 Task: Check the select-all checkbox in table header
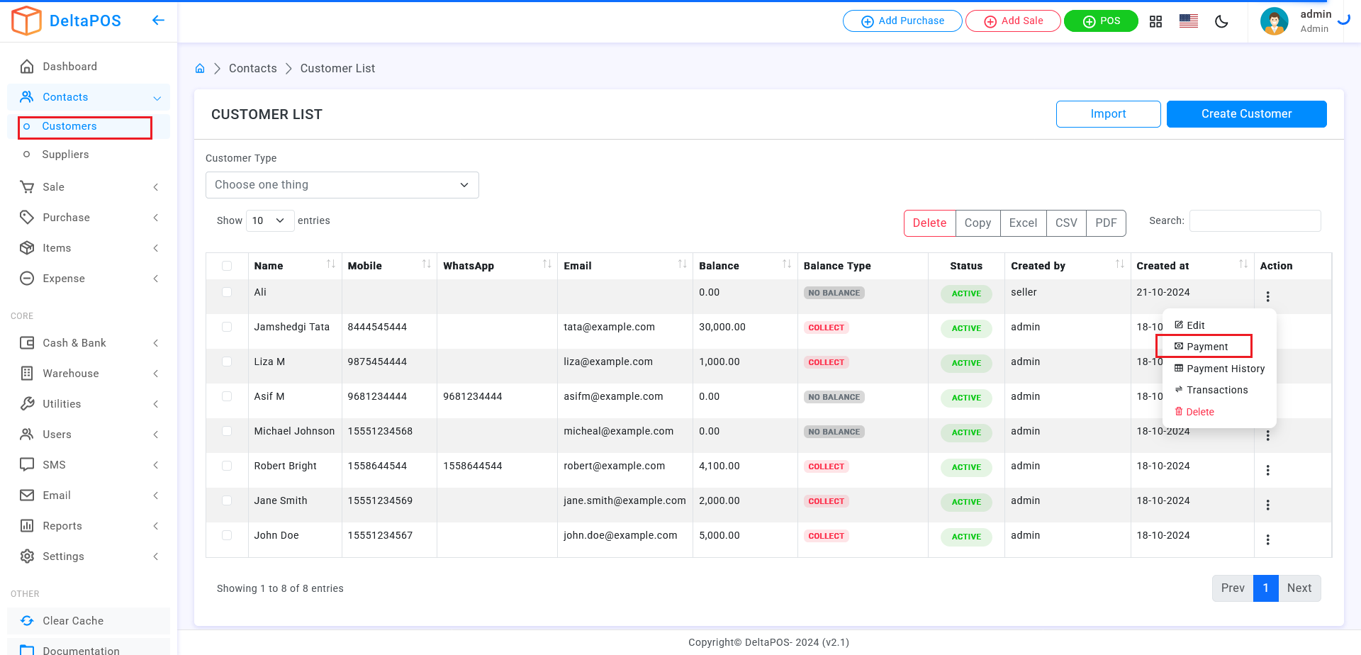227,266
